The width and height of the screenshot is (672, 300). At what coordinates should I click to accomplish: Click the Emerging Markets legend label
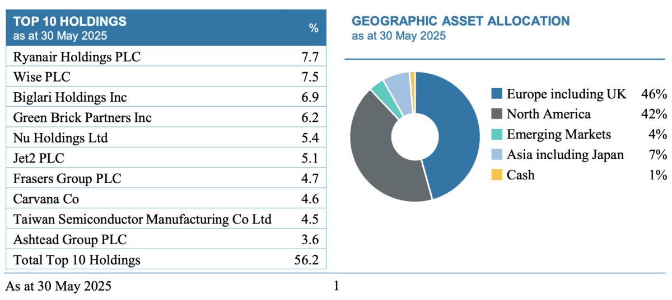pyautogui.click(x=559, y=134)
